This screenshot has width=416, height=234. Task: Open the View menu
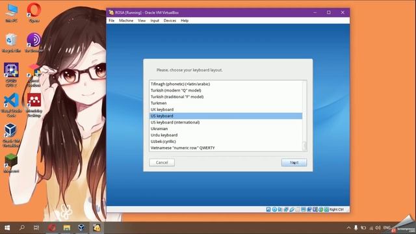[x=142, y=20]
